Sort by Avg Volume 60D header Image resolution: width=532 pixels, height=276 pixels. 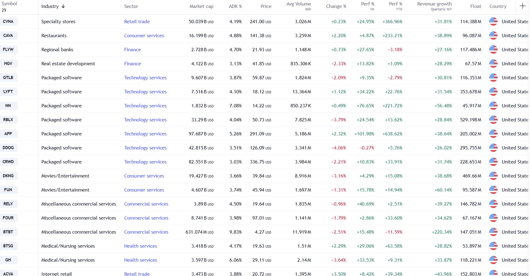[299, 6]
